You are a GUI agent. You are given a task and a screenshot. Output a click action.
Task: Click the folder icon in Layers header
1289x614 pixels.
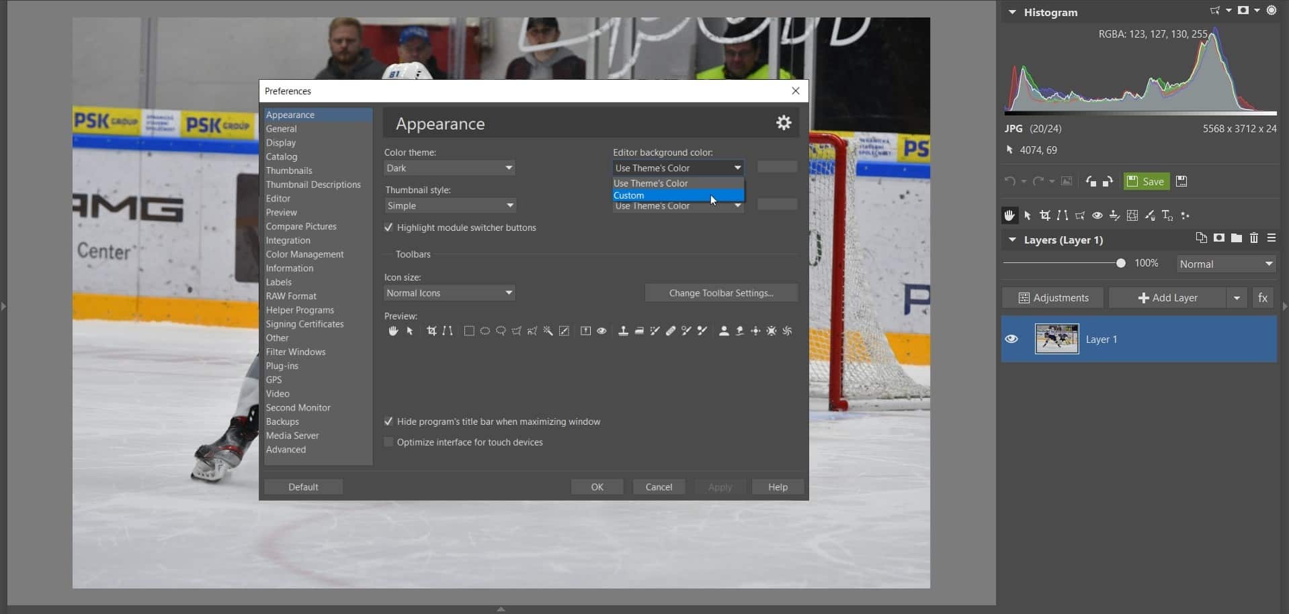click(1237, 238)
